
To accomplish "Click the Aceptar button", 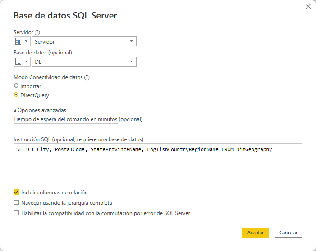I will pos(256,233).
